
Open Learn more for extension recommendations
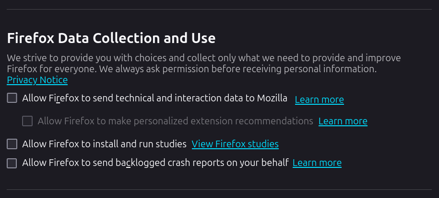click(343, 121)
